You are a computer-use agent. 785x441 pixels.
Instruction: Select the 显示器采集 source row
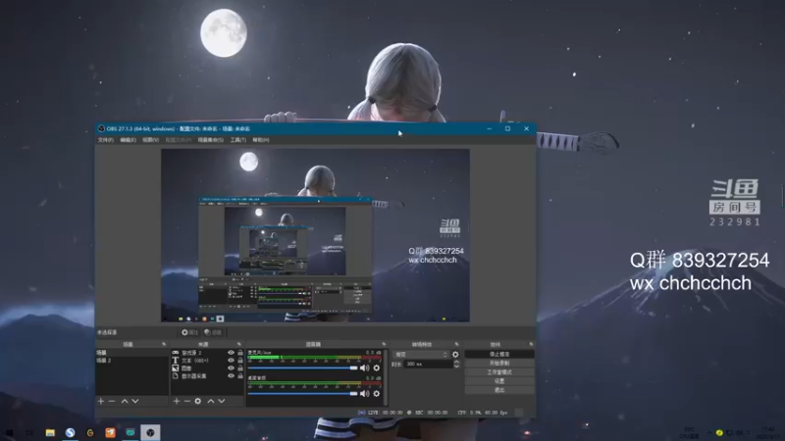pos(207,375)
